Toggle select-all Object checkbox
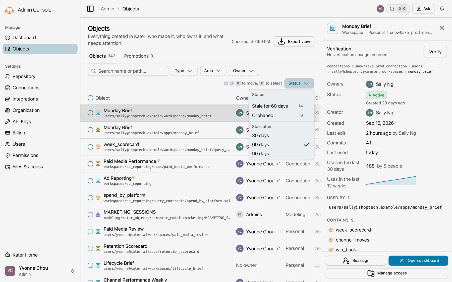The height and width of the screenshot is (282, 452). point(90,98)
